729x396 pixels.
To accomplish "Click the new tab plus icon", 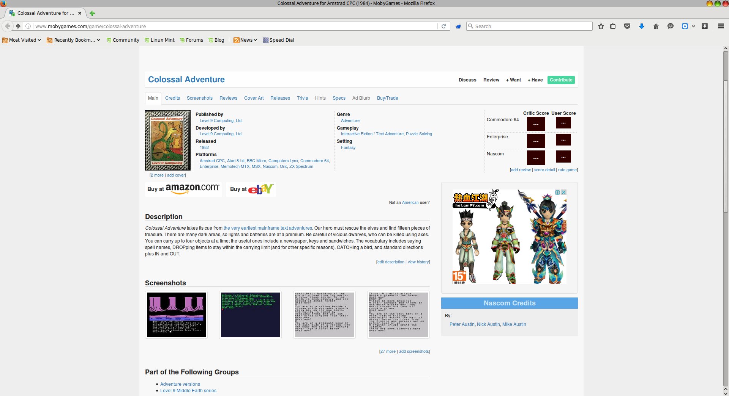I will [x=92, y=13].
